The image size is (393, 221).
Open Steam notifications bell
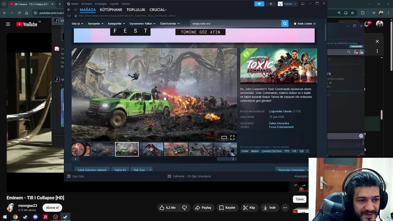(x=271, y=4)
